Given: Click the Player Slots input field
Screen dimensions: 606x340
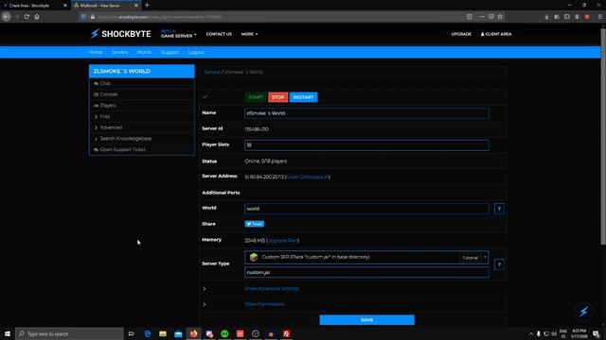Looking at the screenshot, I should click(x=366, y=144).
